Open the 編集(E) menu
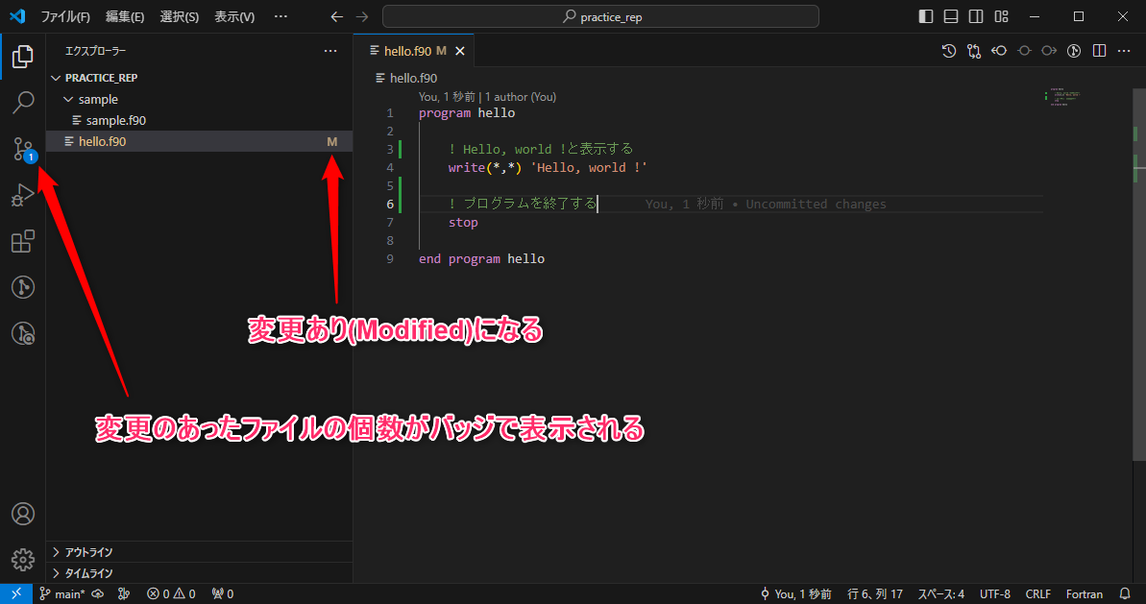 click(124, 16)
